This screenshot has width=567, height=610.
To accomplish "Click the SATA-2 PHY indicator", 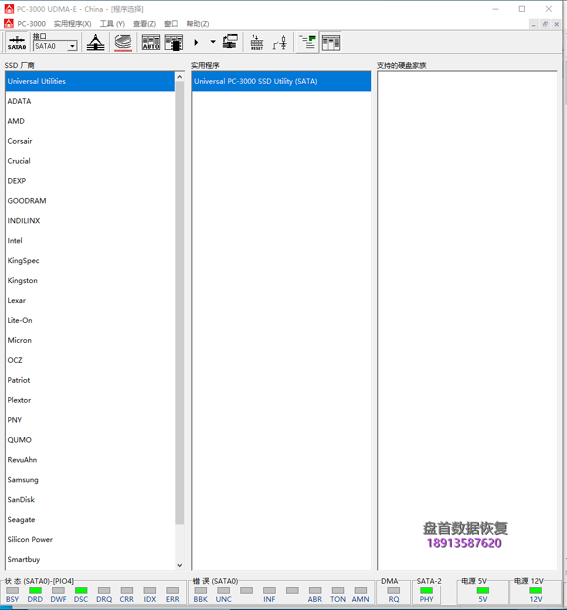I will [426, 591].
